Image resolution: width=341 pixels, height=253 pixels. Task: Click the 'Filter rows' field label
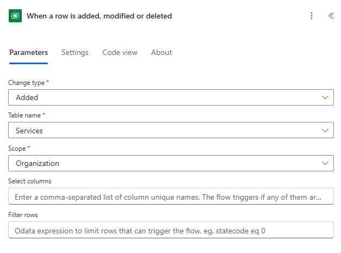23,214
